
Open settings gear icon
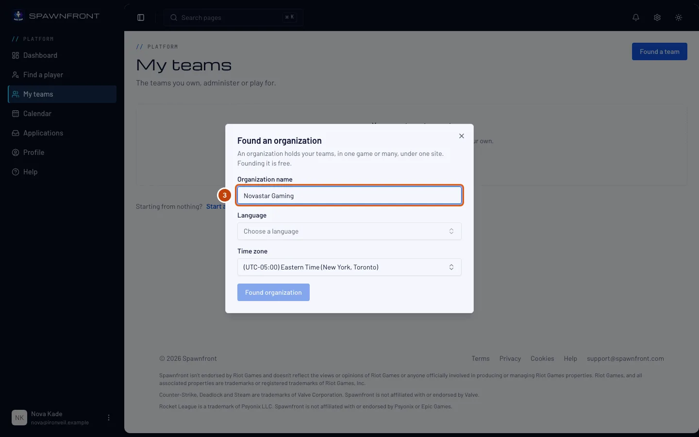point(657,17)
